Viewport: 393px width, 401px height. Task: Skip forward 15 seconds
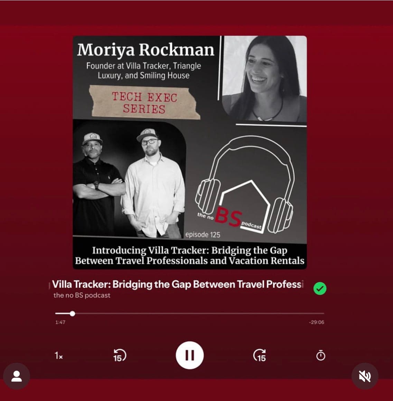260,355
